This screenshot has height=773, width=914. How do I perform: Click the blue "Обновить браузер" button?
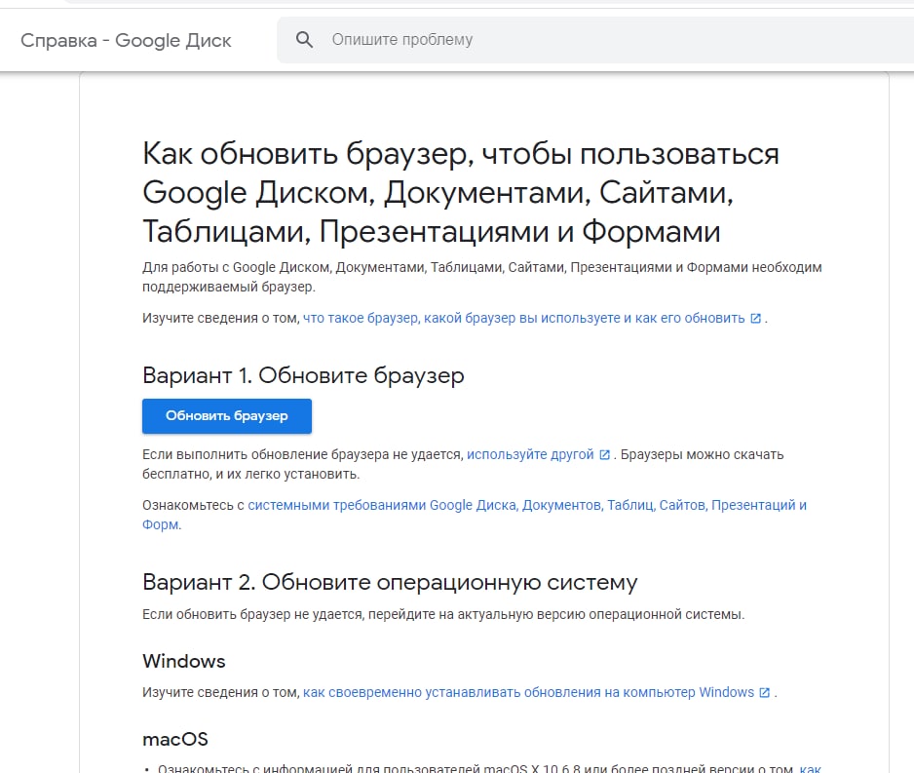click(227, 415)
